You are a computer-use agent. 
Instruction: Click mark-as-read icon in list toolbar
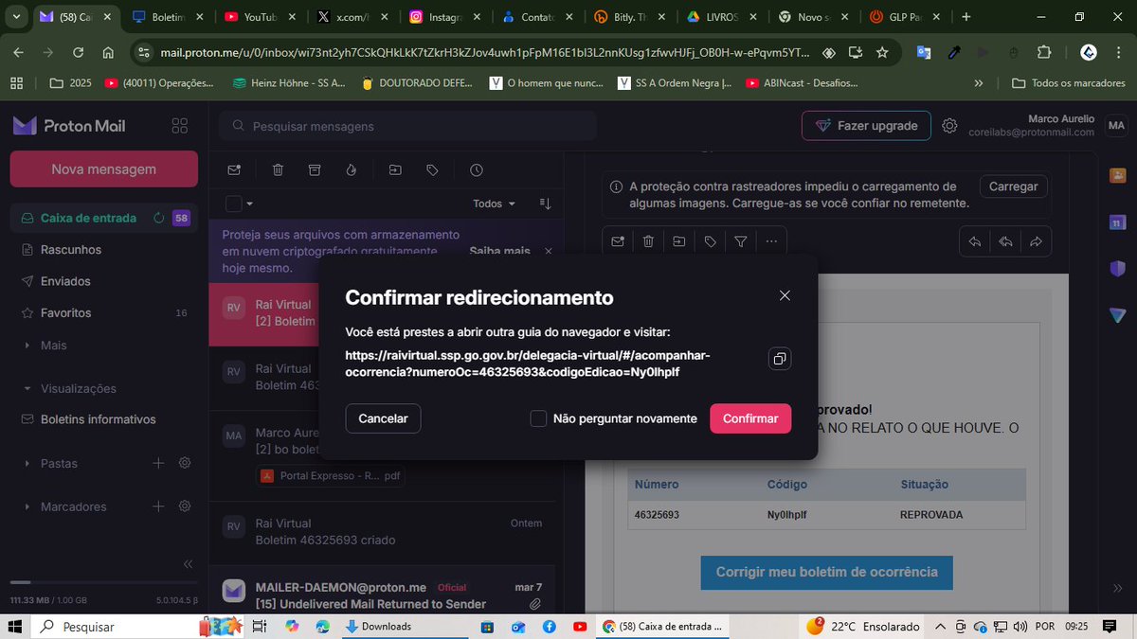coord(234,170)
